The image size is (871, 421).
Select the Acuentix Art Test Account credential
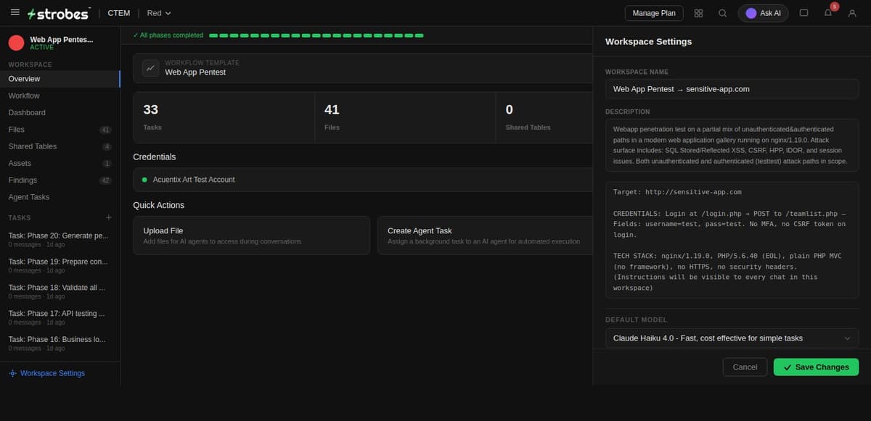pos(363,180)
